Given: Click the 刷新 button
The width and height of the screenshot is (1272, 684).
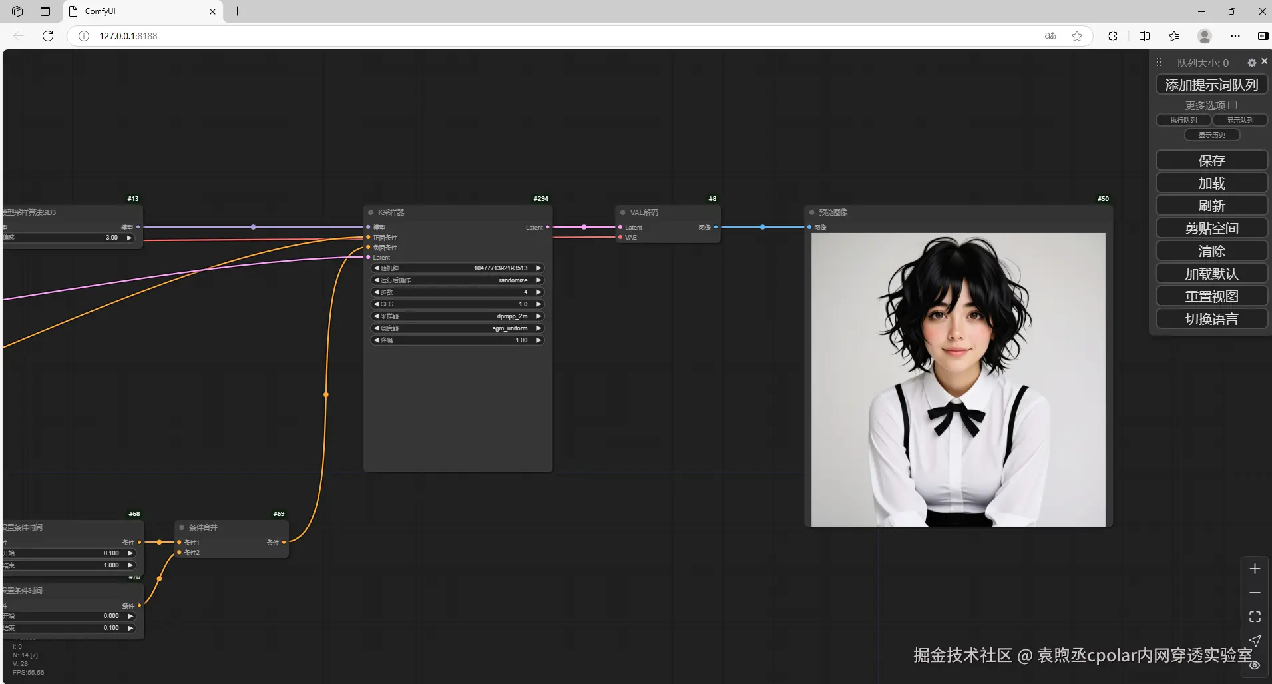Looking at the screenshot, I should tap(1211, 206).
